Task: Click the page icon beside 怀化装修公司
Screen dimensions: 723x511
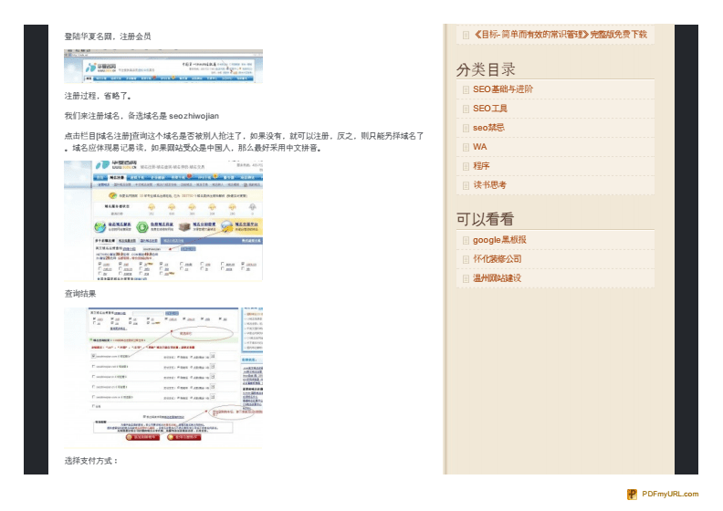Action: [466, 259]
